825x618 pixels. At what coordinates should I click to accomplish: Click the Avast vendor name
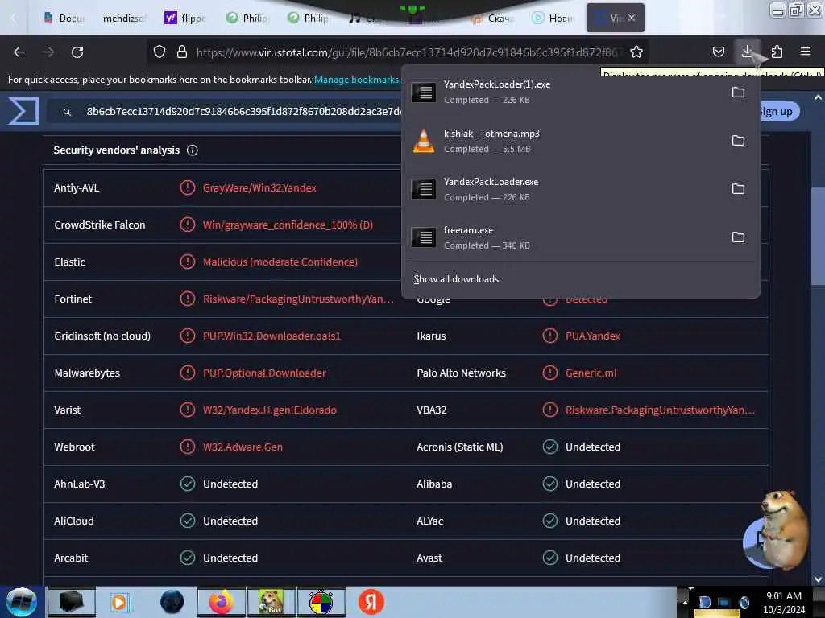click(x=429, y=558)
